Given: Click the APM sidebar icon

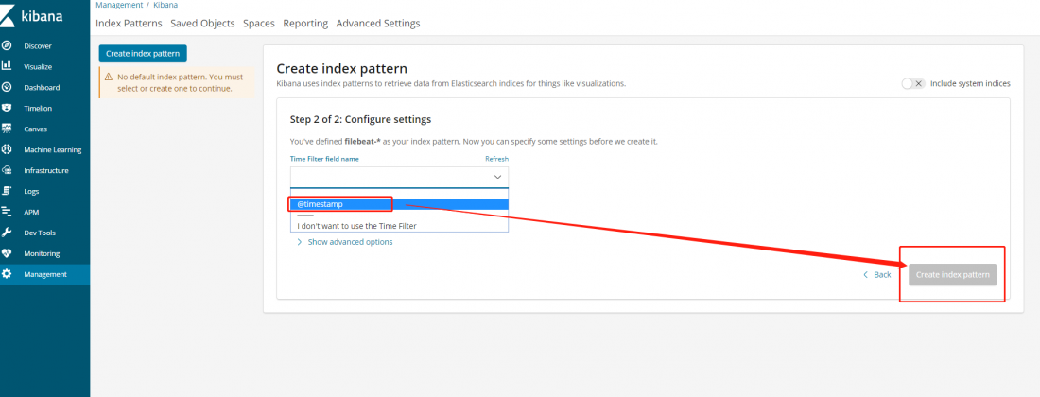Looking at the screenshot, I should 7,212.
